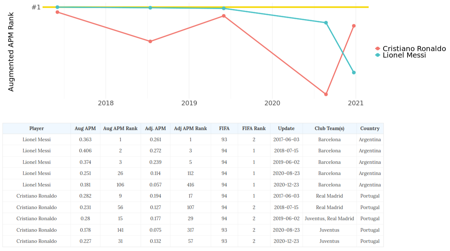Click the 2019 x-axis tick label
Image resolution: width=450 pixels, height=251 pixels.
click(189, 103)
